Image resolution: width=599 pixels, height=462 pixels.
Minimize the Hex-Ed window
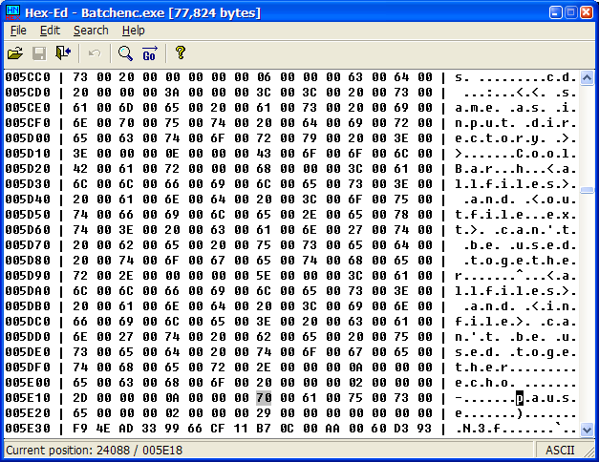pos(556,12)
